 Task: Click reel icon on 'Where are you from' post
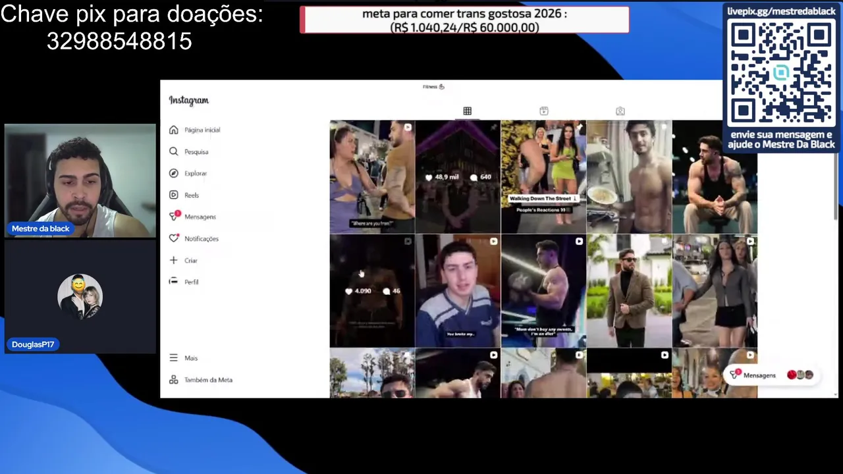click(x=408, y=127)
